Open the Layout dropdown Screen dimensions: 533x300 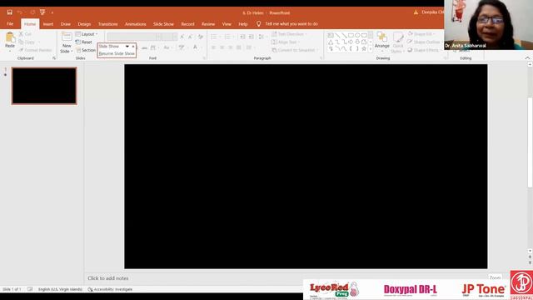(x=87, y=34)
